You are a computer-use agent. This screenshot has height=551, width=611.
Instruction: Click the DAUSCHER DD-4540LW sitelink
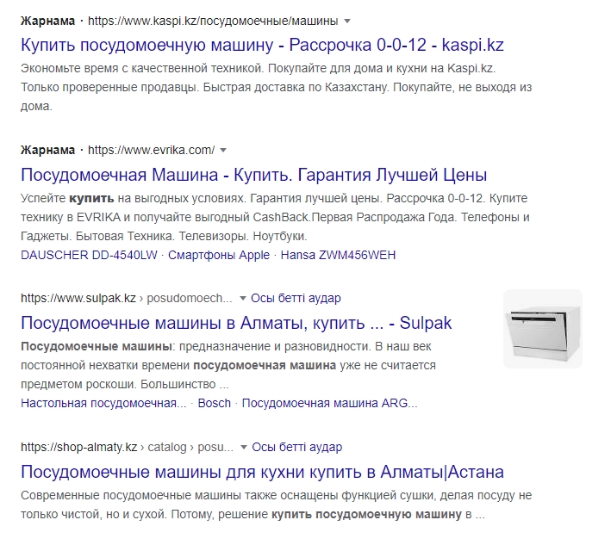tap(88, 255)
